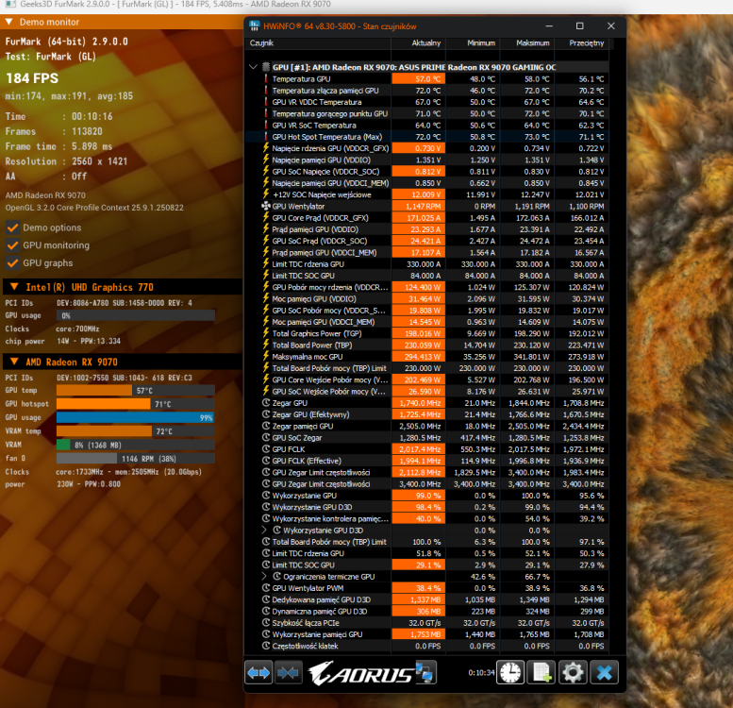
Task: Click lightning icon beside Total Graphics Power (TGP)
Action: [266, 333]
